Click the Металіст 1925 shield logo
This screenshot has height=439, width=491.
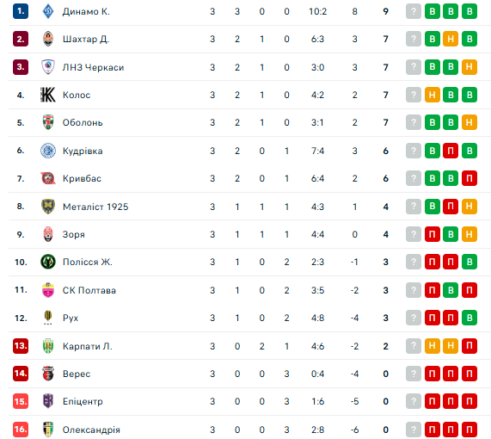pos(48,207)
